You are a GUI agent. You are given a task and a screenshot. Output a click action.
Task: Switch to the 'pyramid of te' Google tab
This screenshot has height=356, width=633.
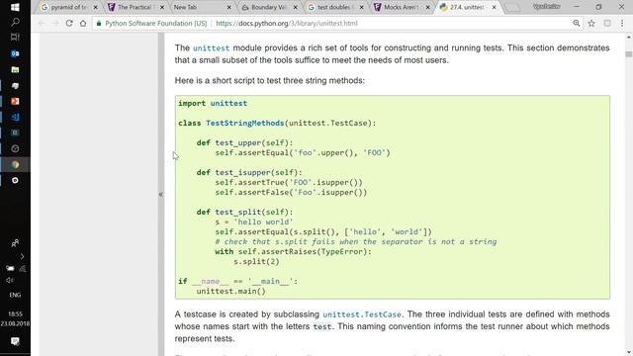pyautogui.click(x=69, y=7)
